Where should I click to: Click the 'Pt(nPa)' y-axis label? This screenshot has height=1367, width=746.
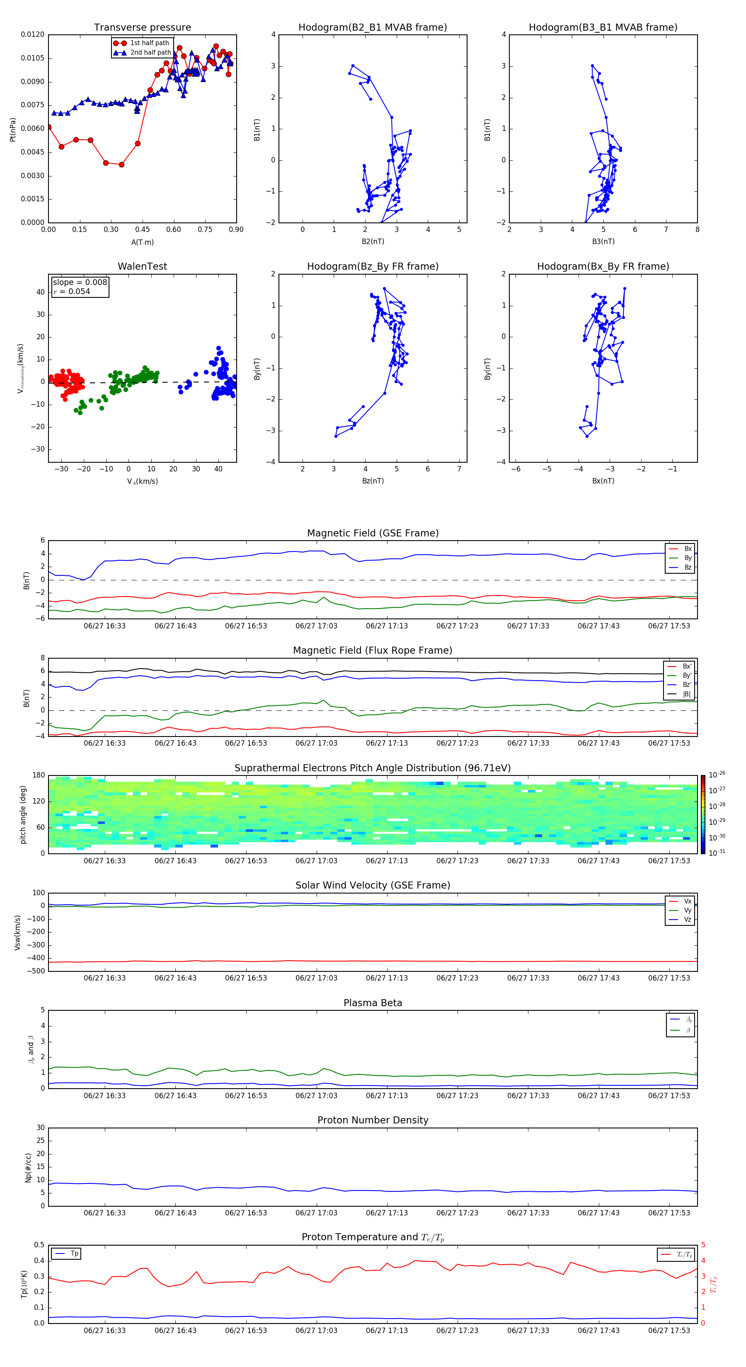coord(13,129)
